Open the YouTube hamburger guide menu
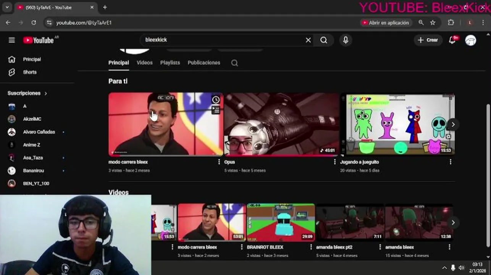491x275 pixels. [12, 40]
